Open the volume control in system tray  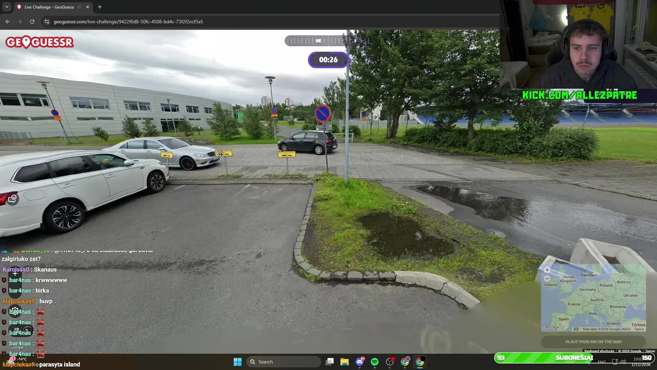(x=623, y=362)
